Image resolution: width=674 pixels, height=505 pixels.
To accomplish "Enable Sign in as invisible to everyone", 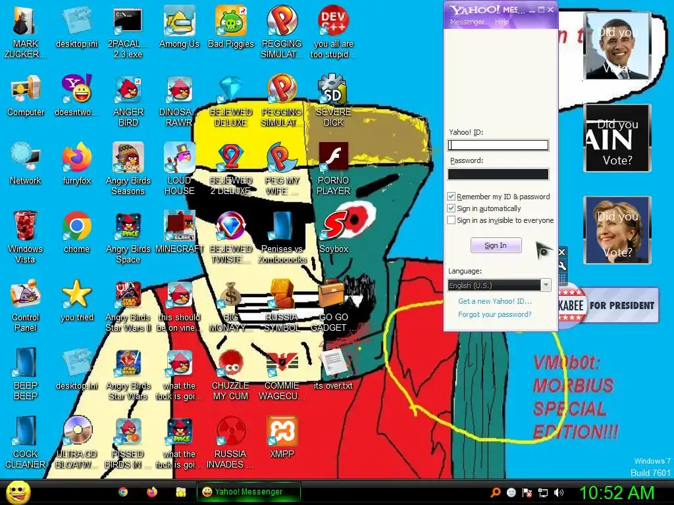I will [x=452, y=220].
